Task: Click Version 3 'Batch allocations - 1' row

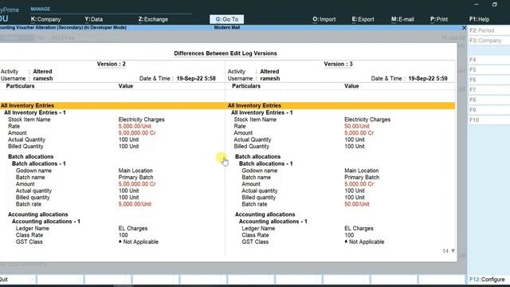Action: 265,163
